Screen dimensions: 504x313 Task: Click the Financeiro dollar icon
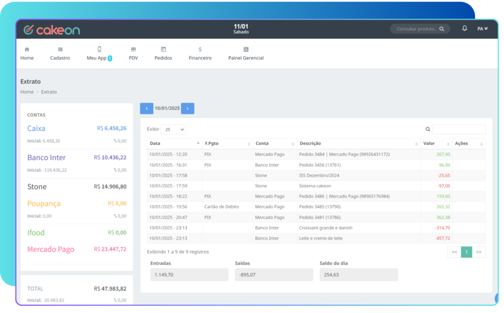pos(200,50)
